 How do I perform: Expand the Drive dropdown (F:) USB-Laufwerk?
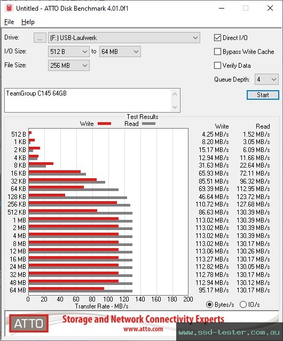coord(124,38)
